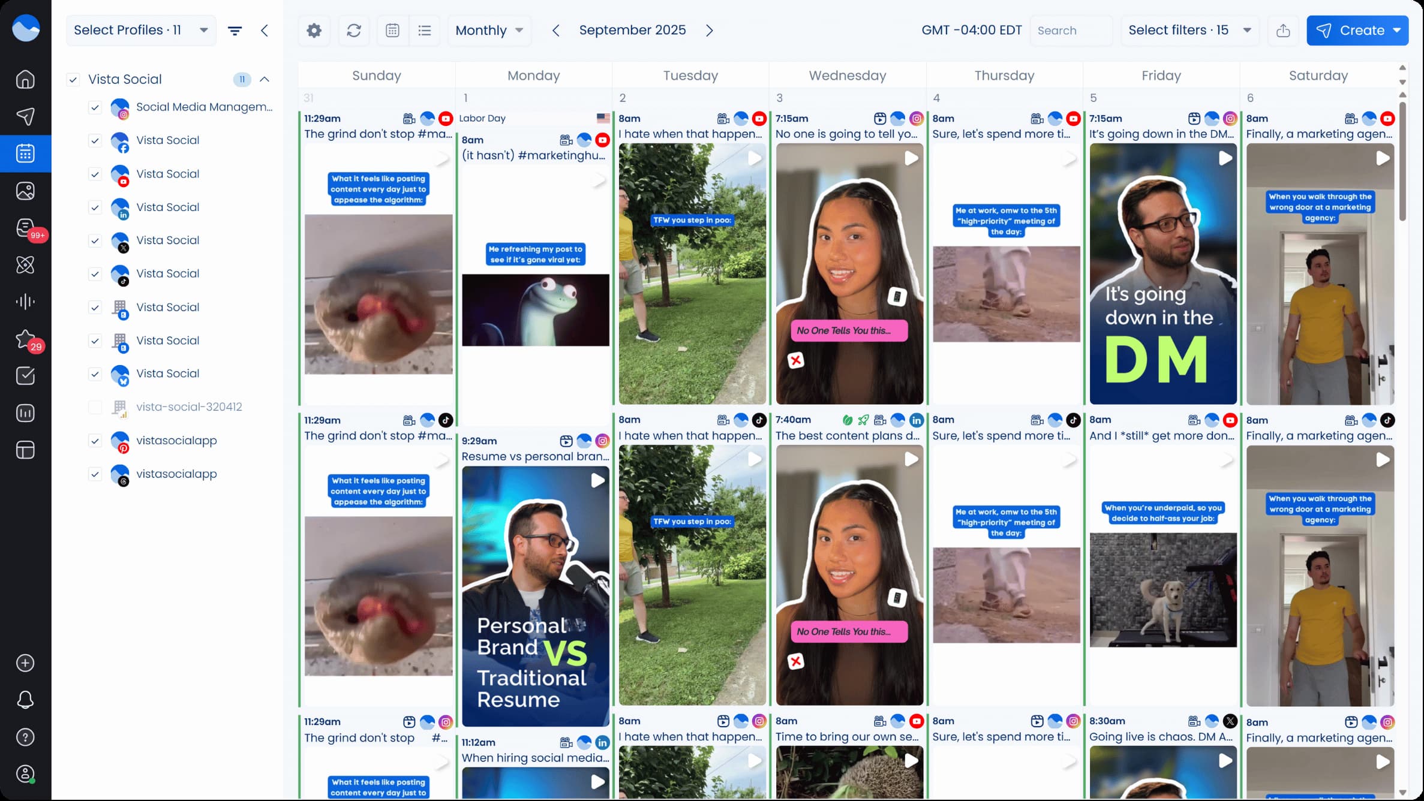Uncheck the vistasocialapp Pinterest profile
This screenshot has height=801, width=1424.
(x=95, y=441)
